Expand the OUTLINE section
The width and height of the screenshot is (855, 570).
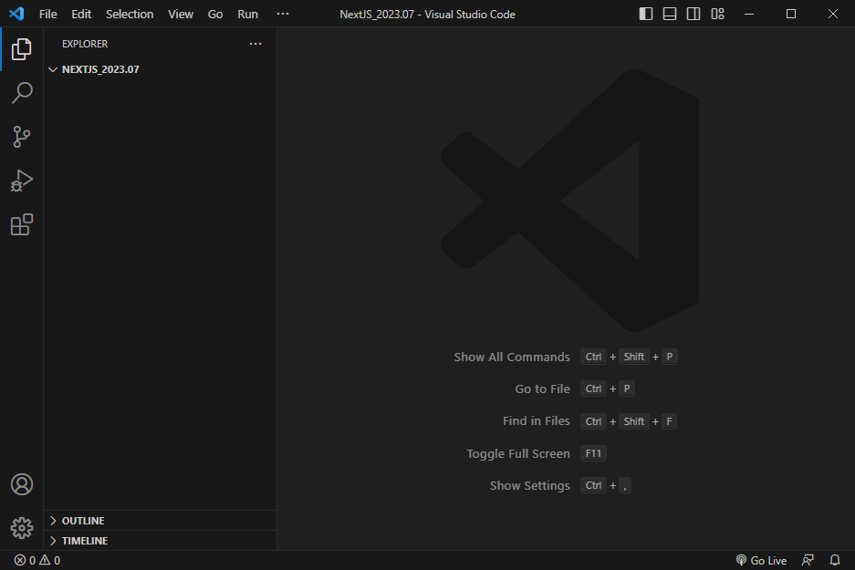coord(161,521)
